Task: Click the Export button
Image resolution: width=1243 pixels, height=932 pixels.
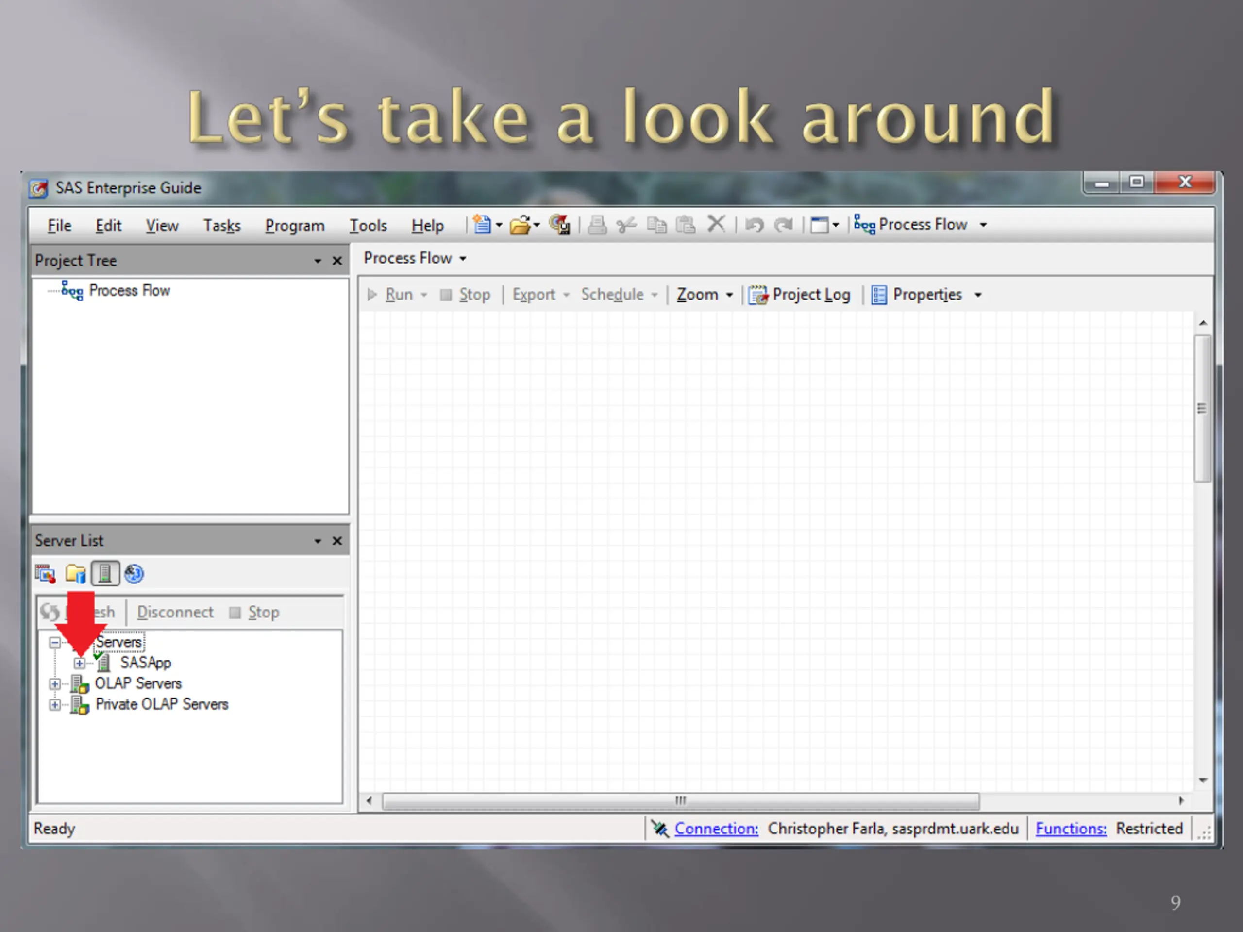Action: tap(534, 294)
